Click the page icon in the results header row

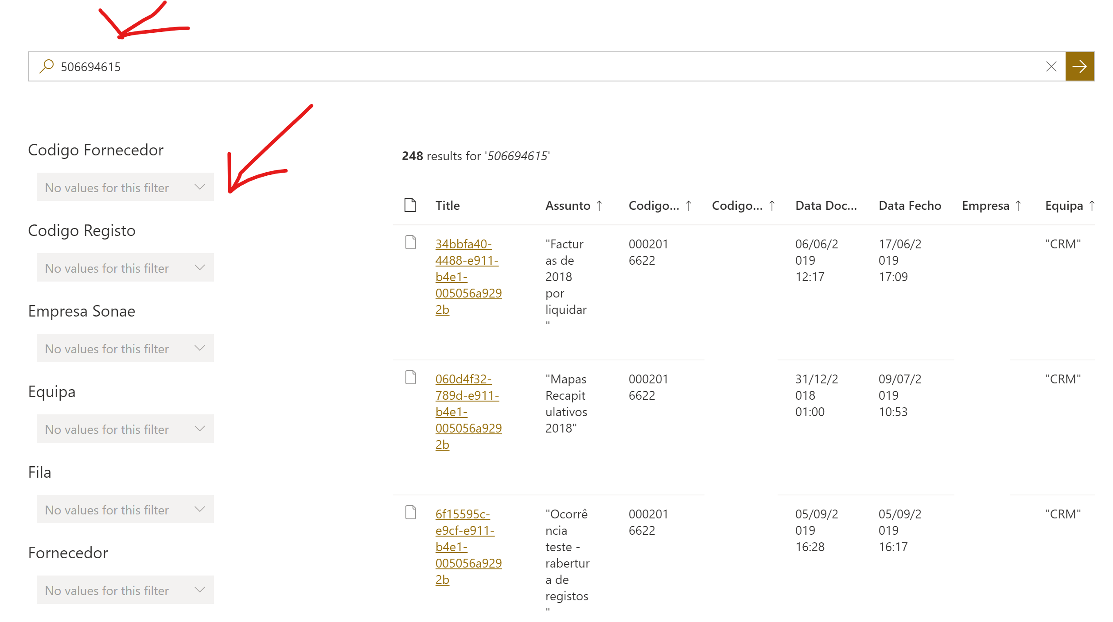[410, 205]
